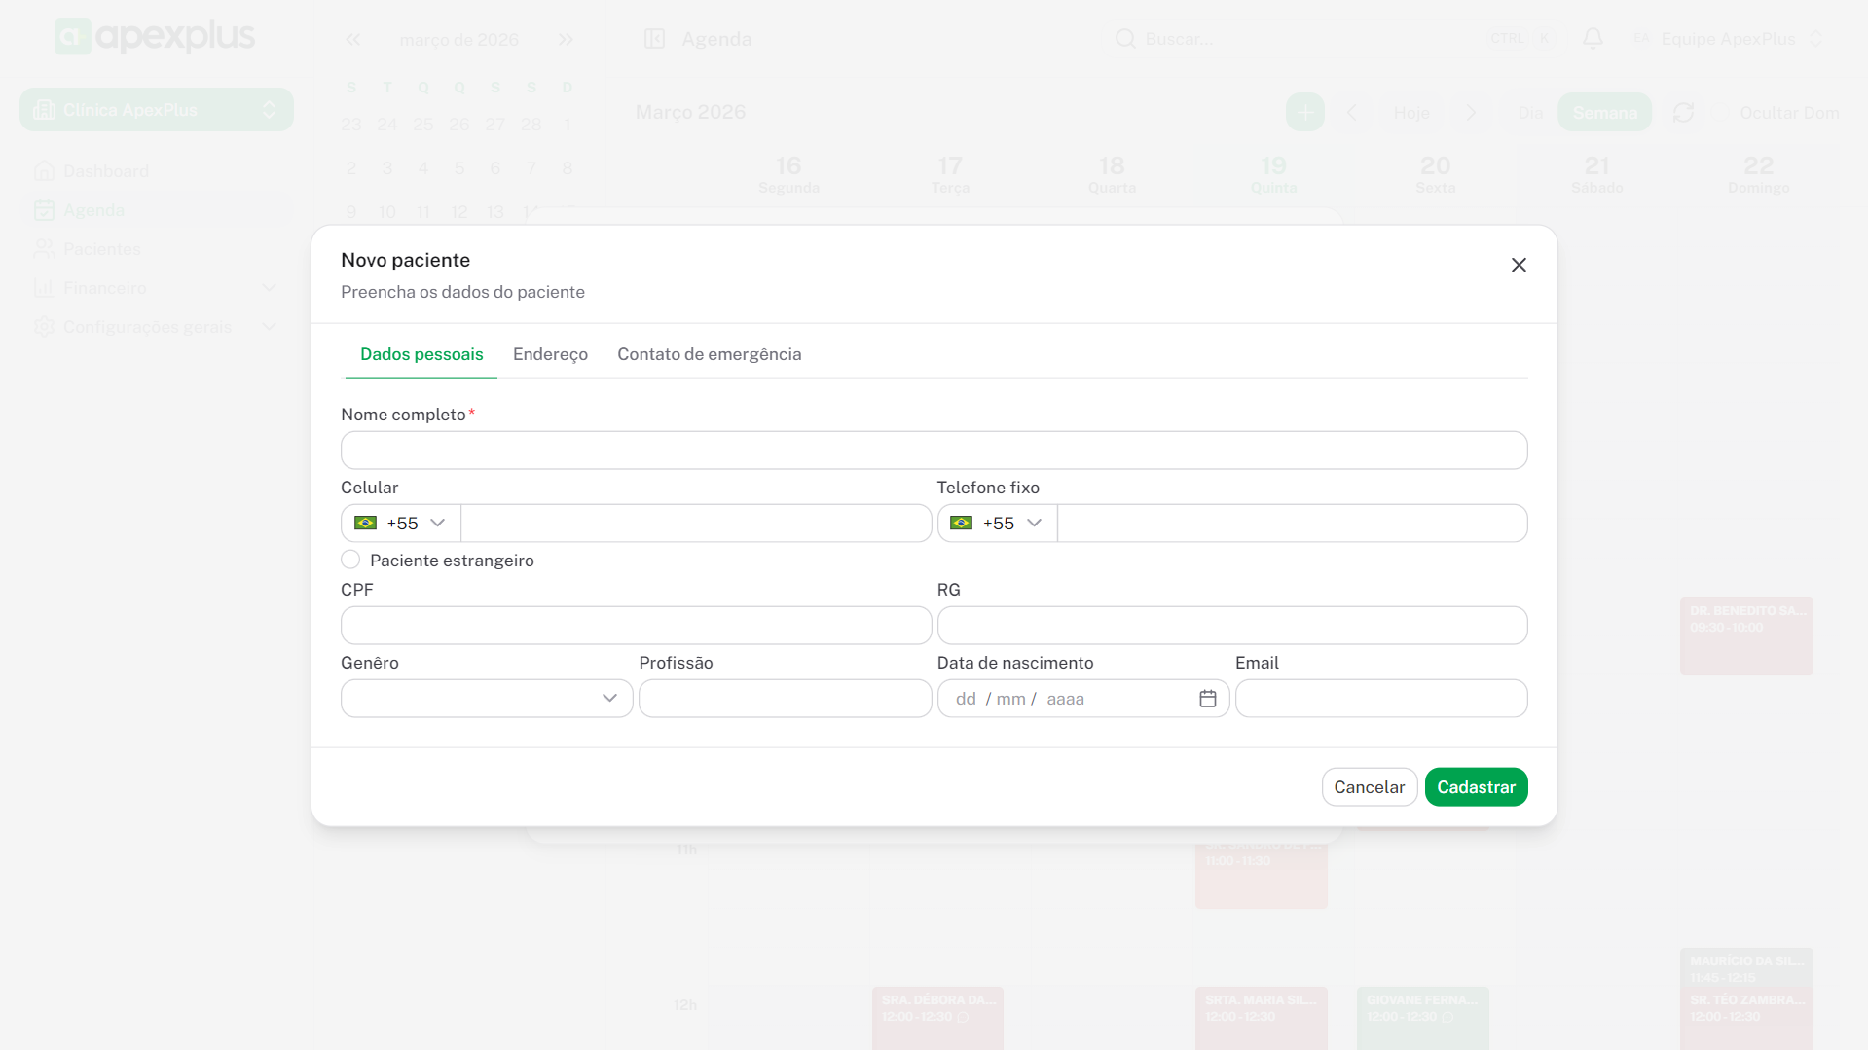Select the Paciente estrangeiro radio option
Image resolution: width=1868 pixels, height=1050 pixels.
click(x=350, y=560)
